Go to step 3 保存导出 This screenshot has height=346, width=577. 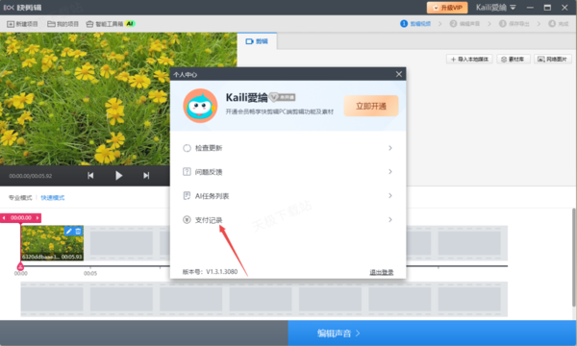(514, 23)
